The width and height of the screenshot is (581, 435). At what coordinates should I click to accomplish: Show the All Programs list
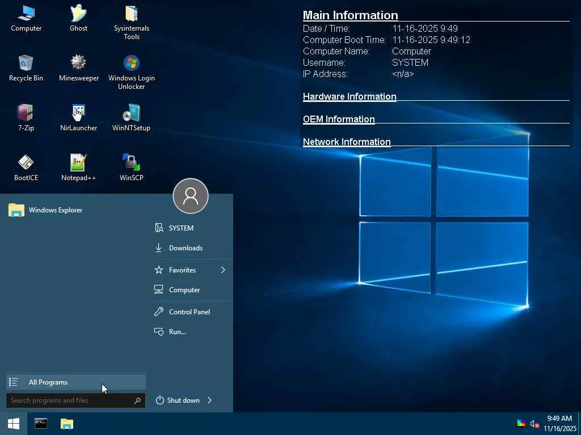click(76, 382)
